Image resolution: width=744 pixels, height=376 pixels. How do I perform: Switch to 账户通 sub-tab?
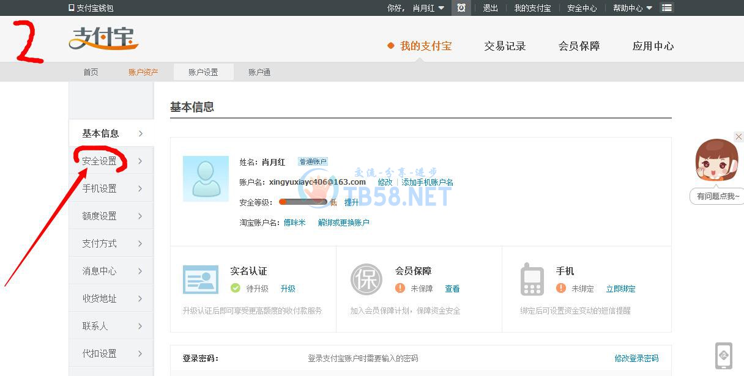coord(259,72)
